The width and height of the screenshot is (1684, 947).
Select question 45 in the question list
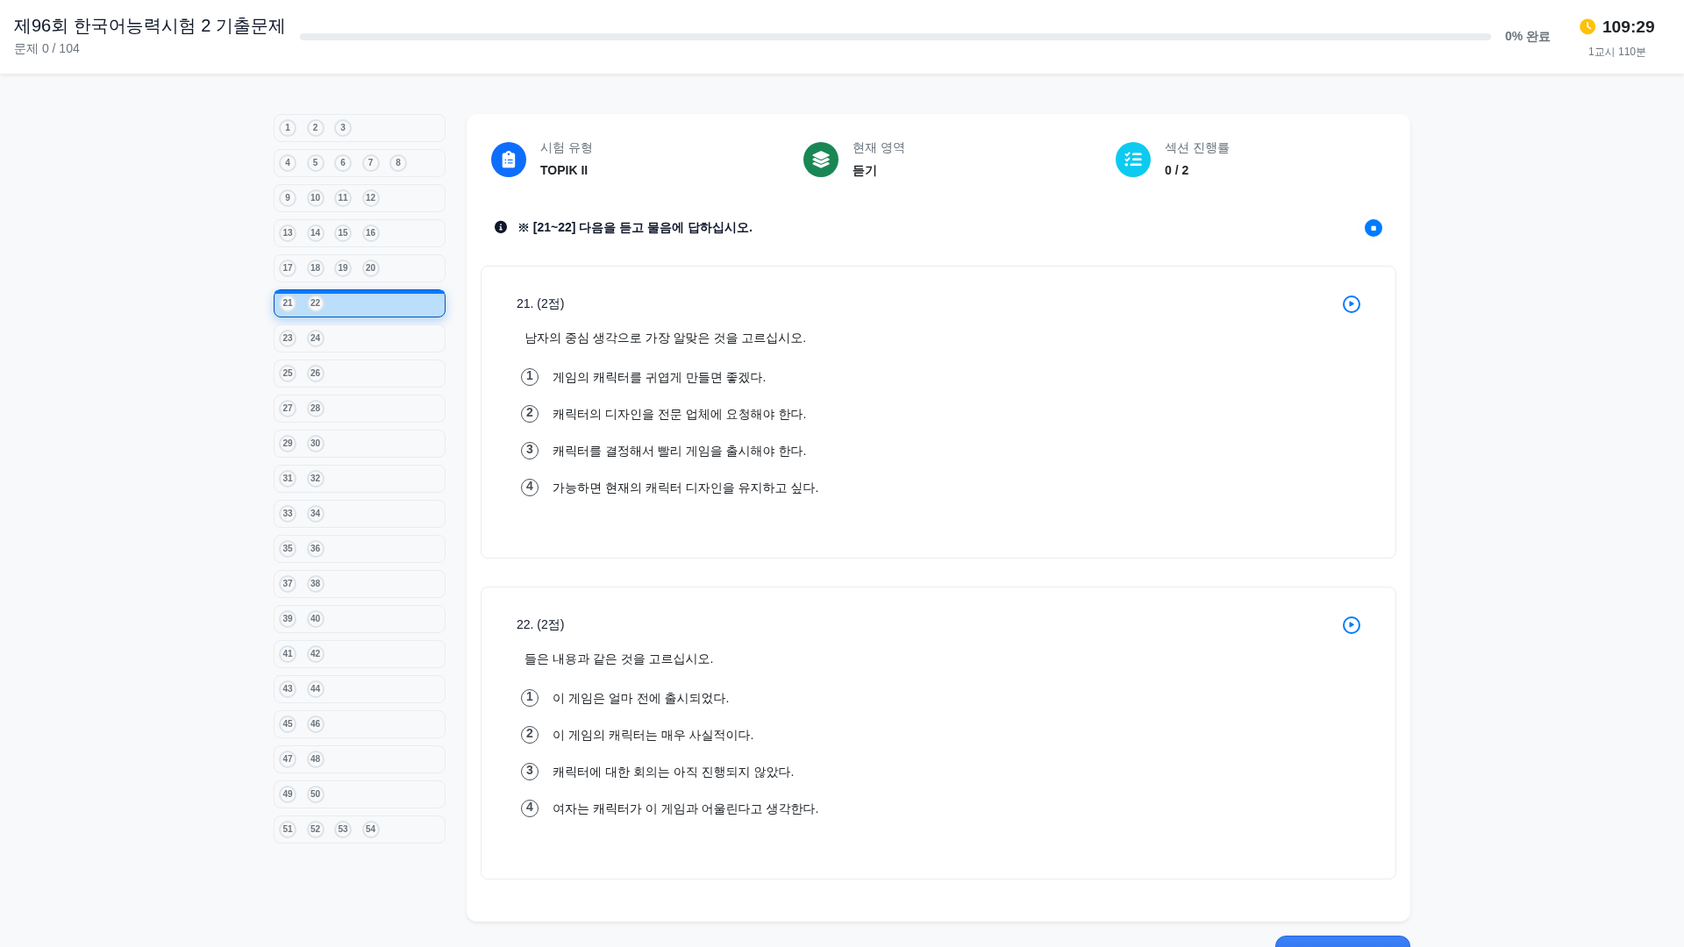[x=287, y=723]
